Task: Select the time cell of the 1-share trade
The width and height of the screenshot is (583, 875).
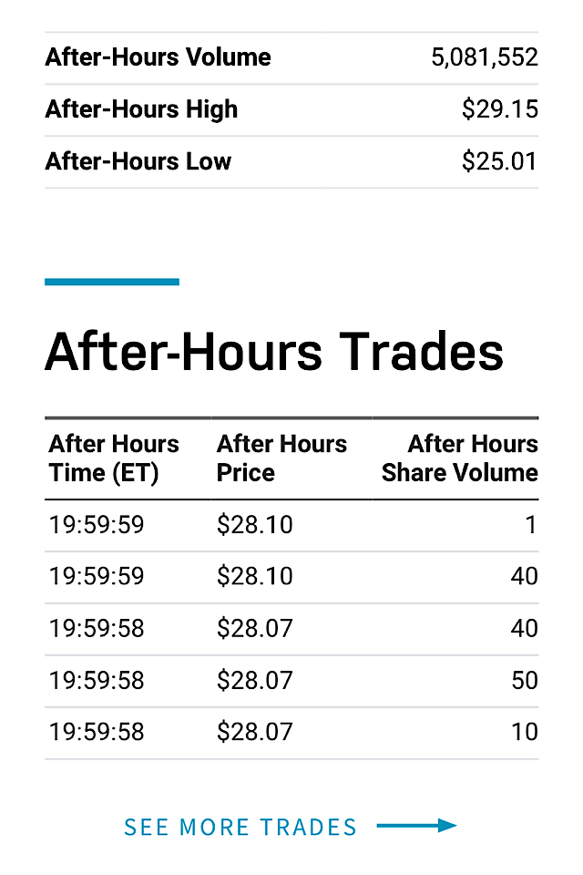Action: tap(97, 525)
